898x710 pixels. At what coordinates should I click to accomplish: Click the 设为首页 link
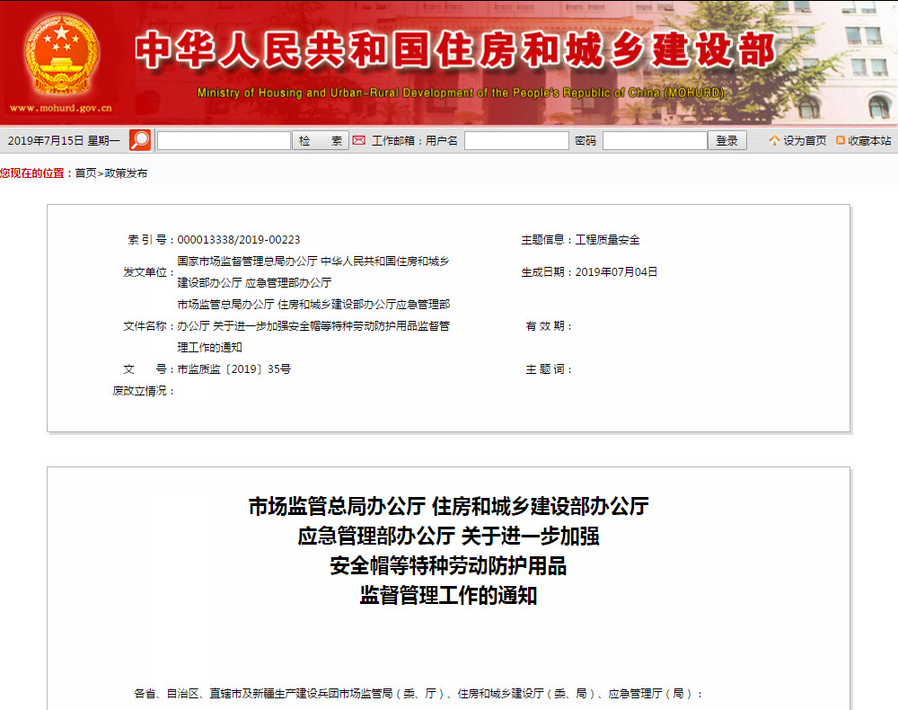tap(805, 141)
